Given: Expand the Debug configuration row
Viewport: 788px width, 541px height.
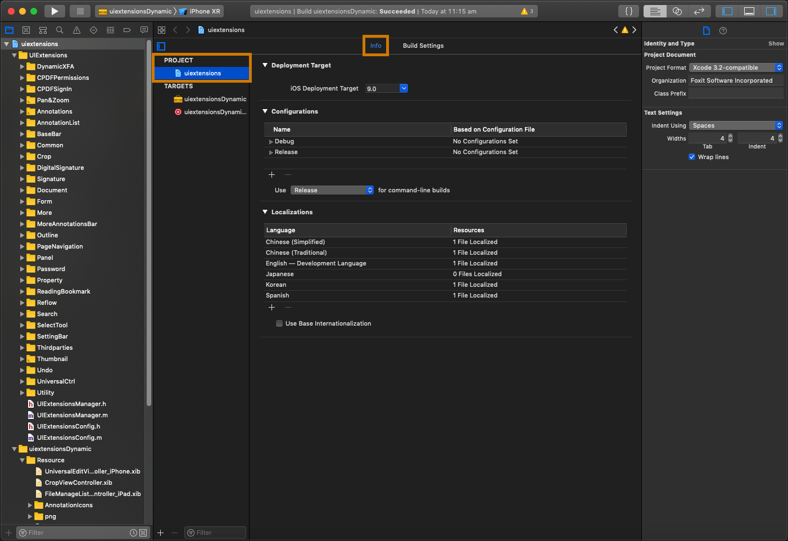Looking at the screenshot, I should [x=271, y=142].
